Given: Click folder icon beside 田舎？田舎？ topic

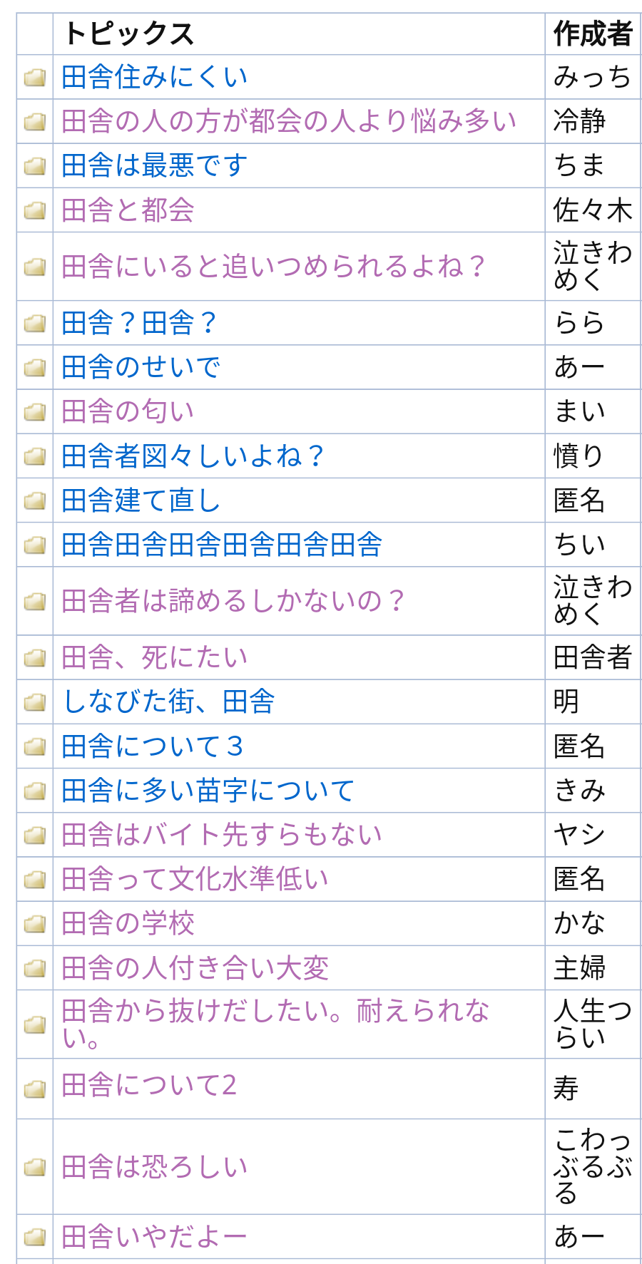Looking at the screenshot, I should click(x=34, y=324).
